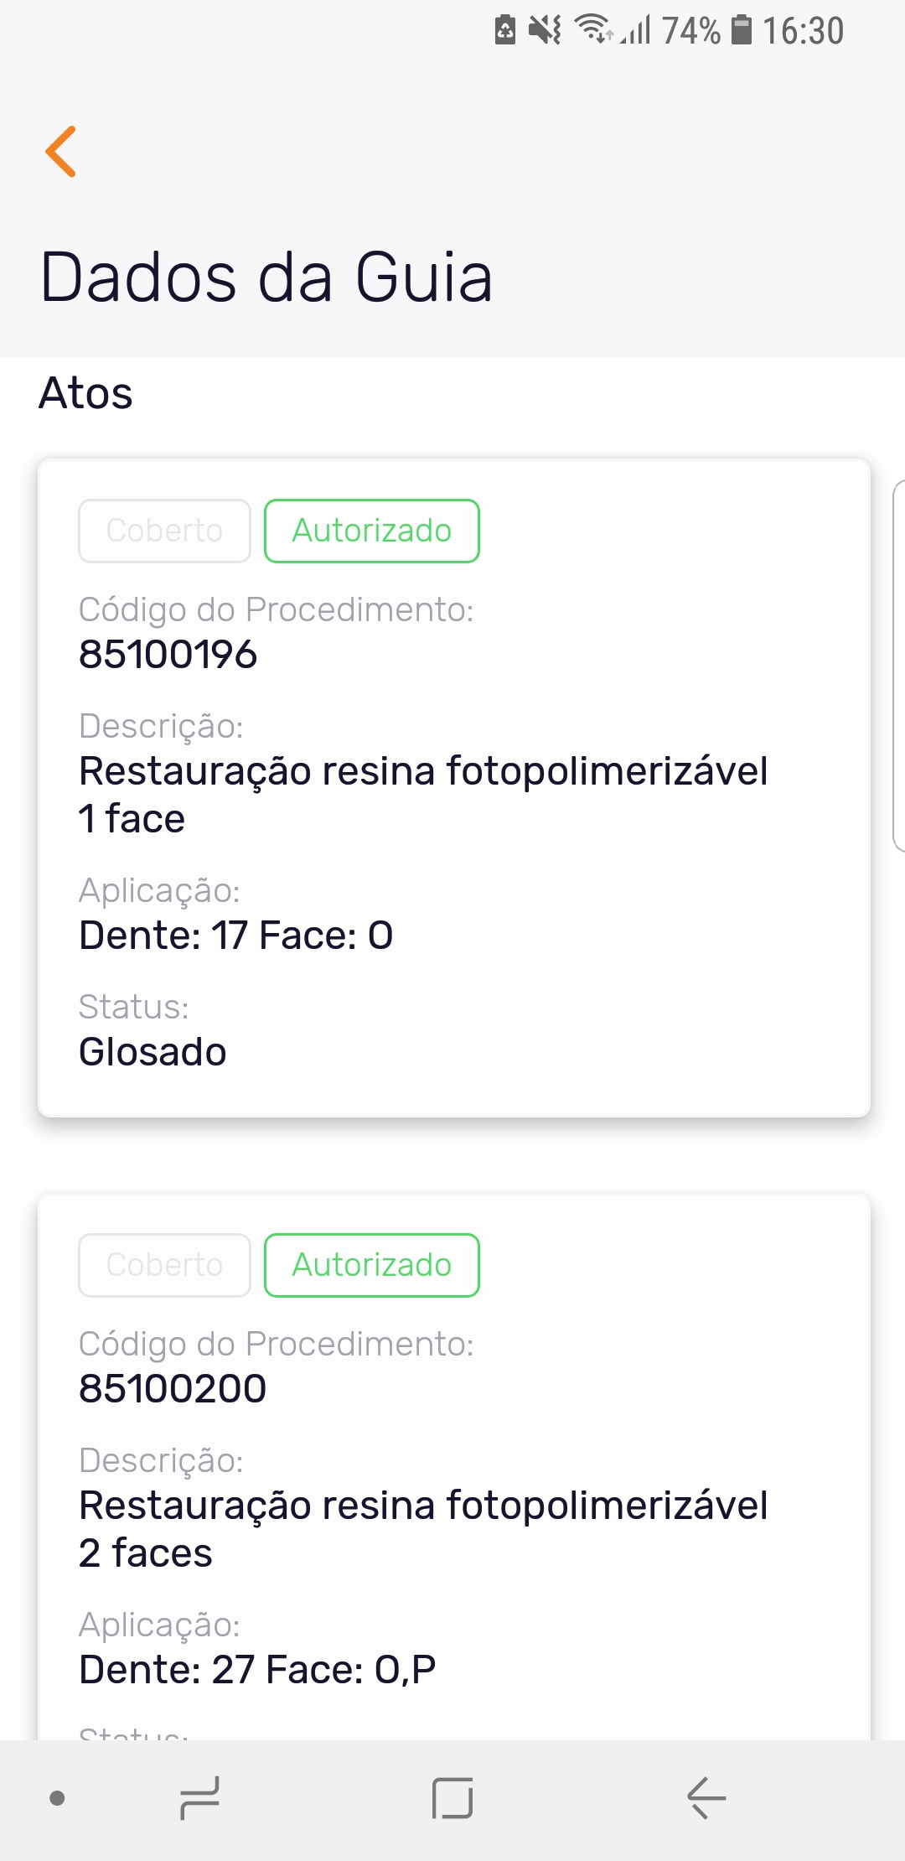Tap the orange back arrow
The image size is (905, 1861).
click(x=61, y=152)
